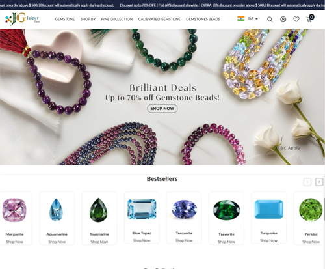The width and height of the screenshot is (325, 269).
Task: Click the page vertical scrollbar
Action: pos(324,209)
